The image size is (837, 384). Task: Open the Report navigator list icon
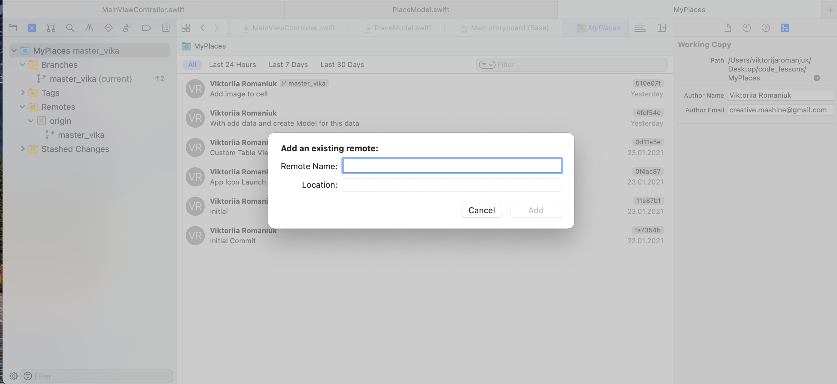166,28
